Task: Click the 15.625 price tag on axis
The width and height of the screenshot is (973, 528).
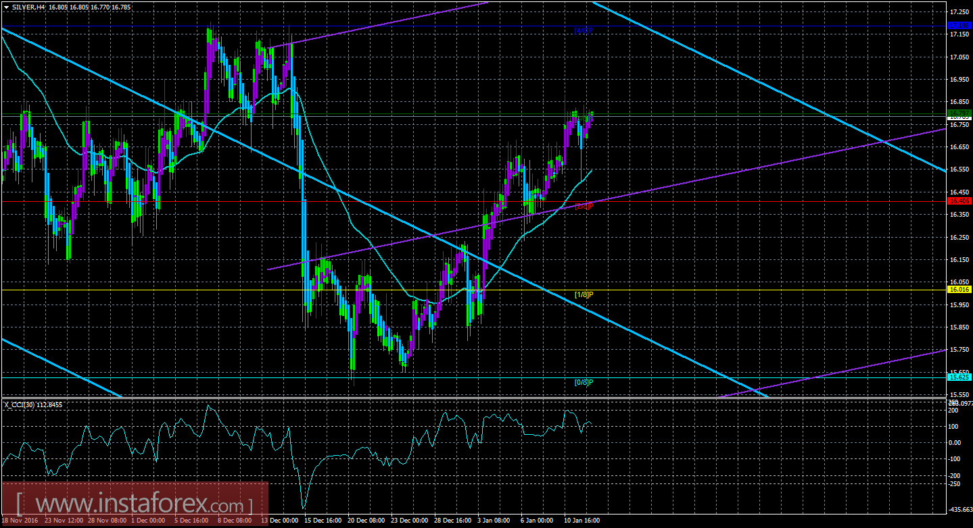Action: (x=959, y=377)
